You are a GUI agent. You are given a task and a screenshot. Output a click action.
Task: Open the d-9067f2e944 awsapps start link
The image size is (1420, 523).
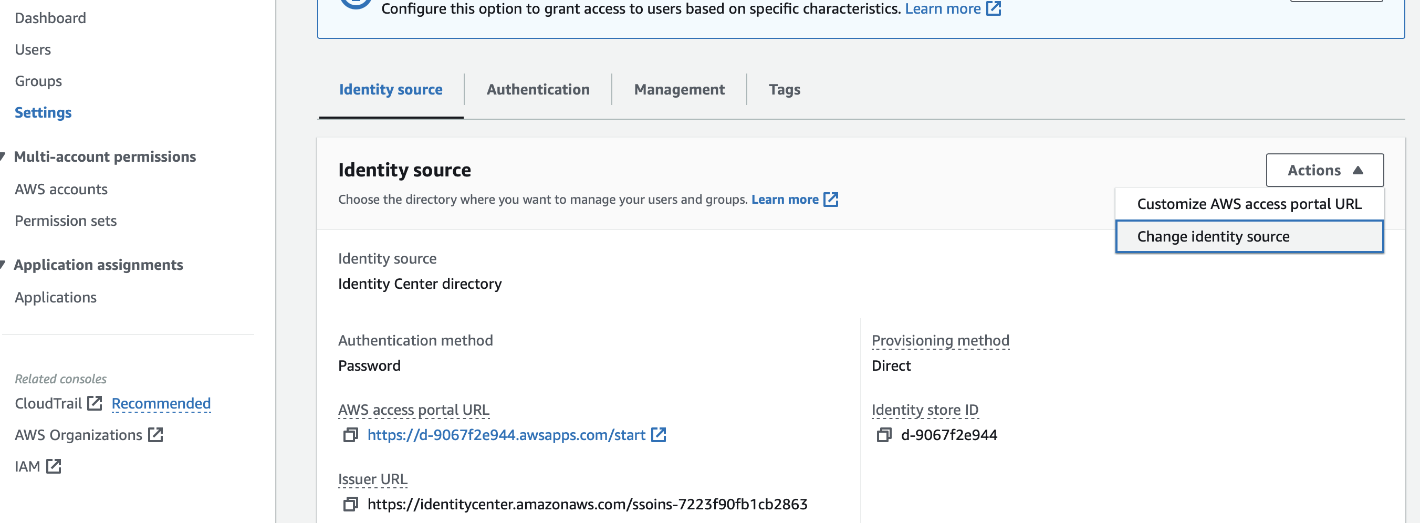(506, 435)
